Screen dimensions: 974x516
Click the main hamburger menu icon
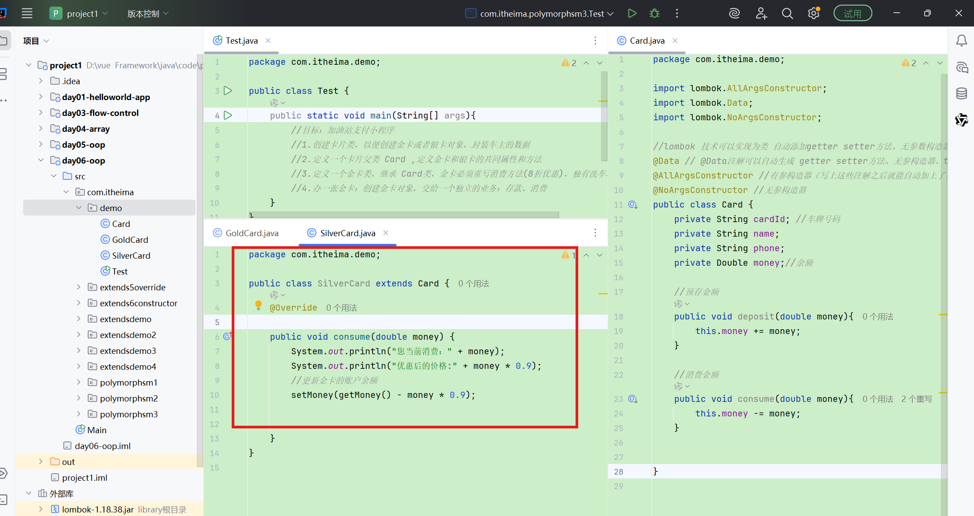(27, 13)
